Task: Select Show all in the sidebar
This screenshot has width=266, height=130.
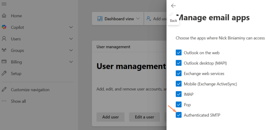Action: tap(18, 101)
